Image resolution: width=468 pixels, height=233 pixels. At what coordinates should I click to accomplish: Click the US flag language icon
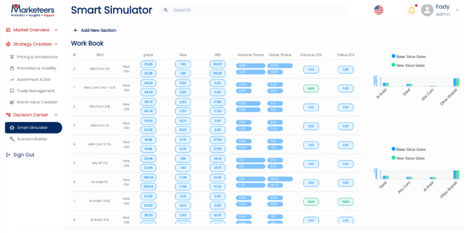point(379,10)
